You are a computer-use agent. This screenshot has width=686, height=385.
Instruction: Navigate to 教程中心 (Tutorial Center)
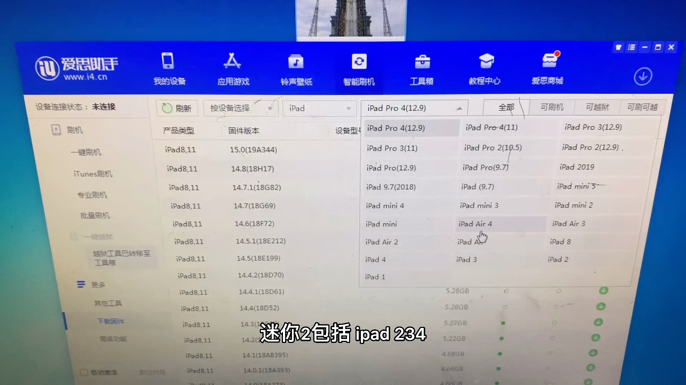[x=485, y=67]
